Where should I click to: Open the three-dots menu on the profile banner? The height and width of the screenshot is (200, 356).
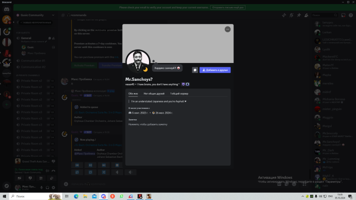click(227, 29)
